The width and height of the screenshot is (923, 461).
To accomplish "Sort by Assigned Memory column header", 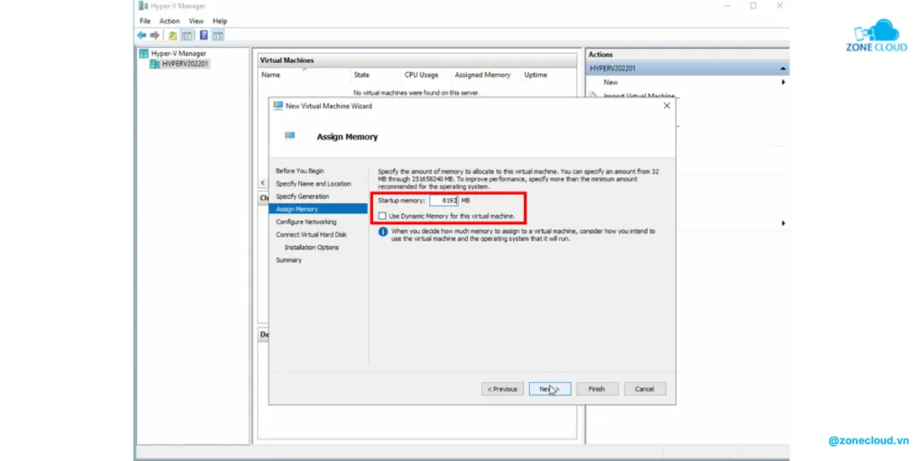I will (x=483, y=76).
